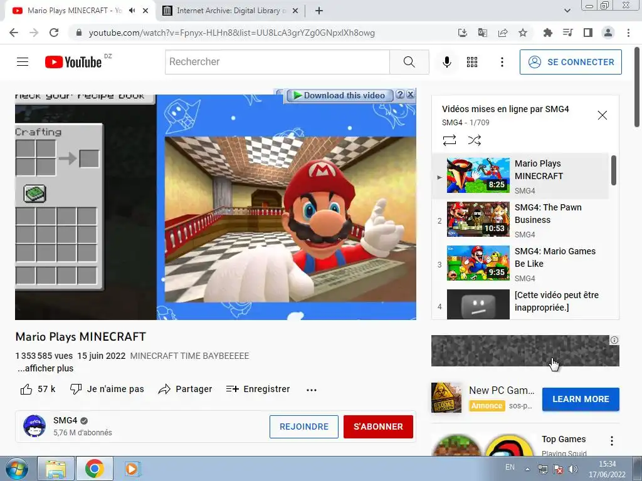Open File Explorer from the taskbar

click(56, 468)
